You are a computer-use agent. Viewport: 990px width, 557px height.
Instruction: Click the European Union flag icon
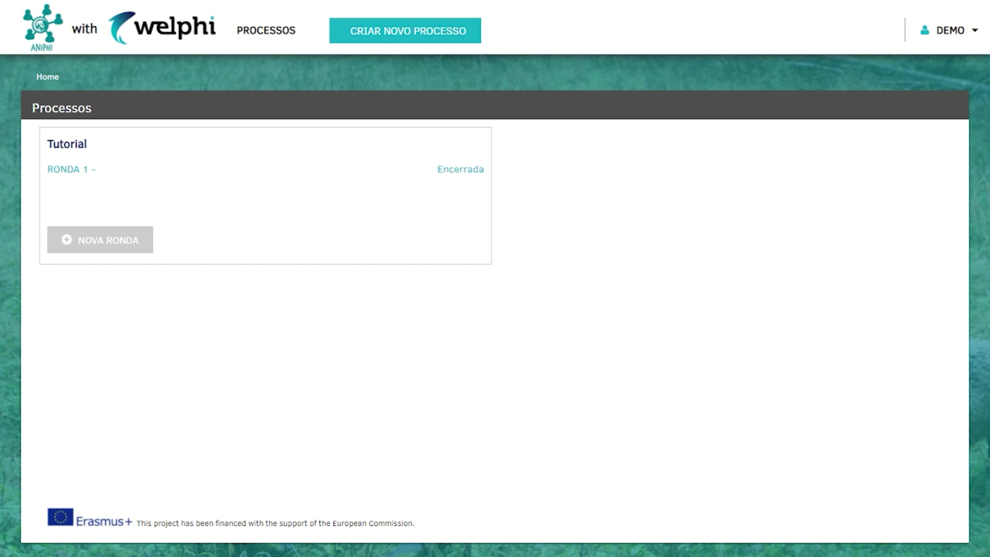point(60,517)
